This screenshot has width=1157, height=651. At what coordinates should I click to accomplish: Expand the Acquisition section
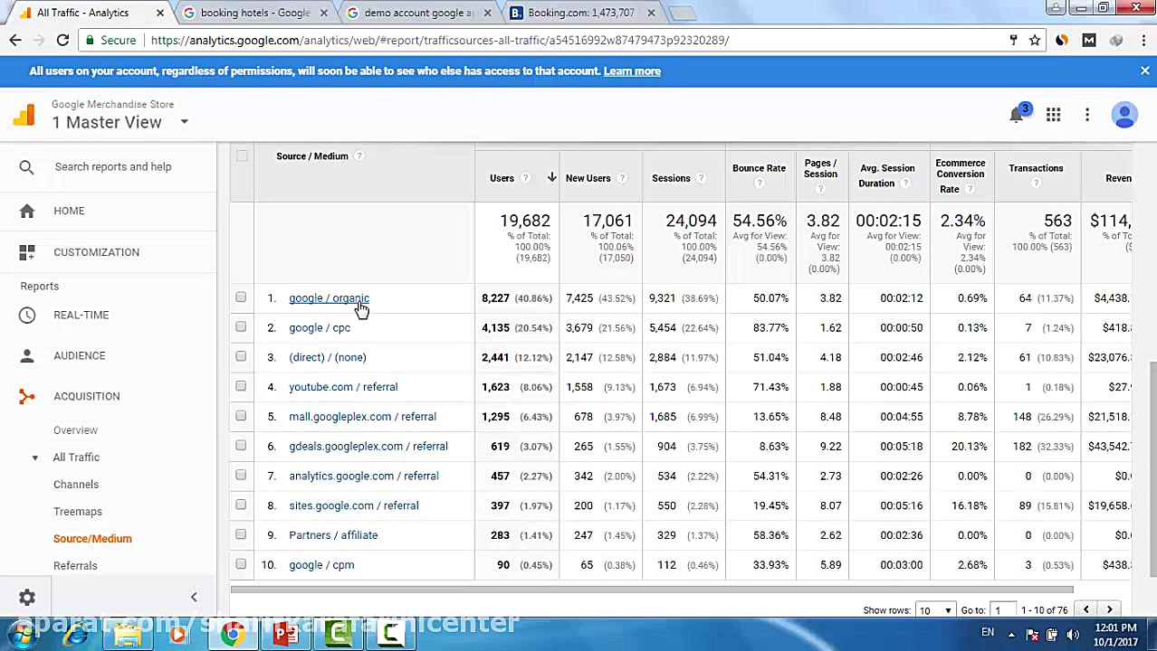(x=86, y=396)
